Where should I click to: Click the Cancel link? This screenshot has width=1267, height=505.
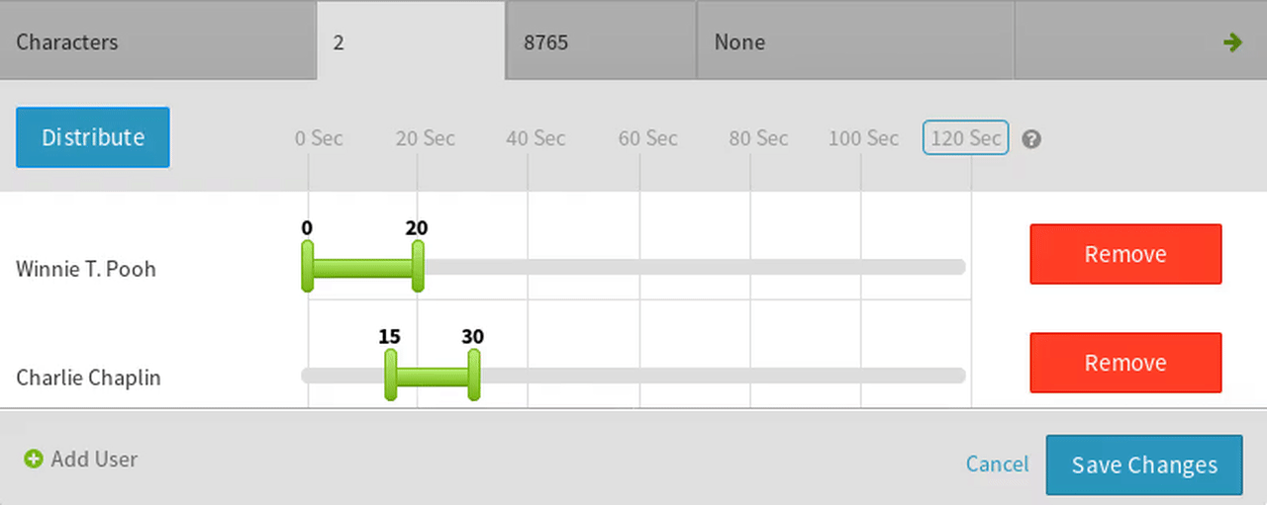[x=997, y=464]
